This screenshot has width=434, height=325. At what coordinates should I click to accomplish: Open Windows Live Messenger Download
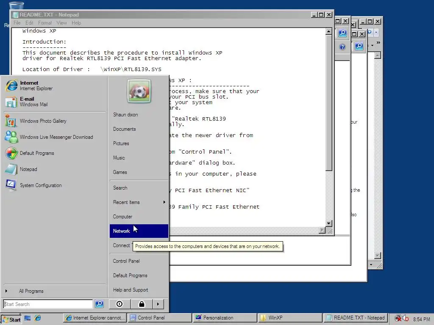pyautogui.click(x=56, y=137)
